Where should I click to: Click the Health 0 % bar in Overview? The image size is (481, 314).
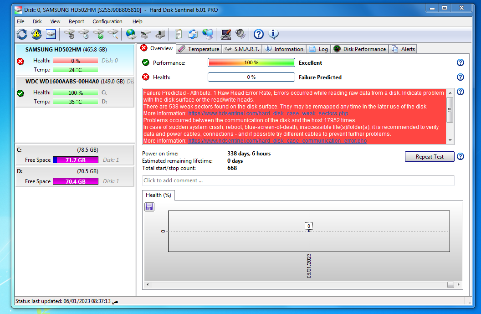click(x=251, y=77)
